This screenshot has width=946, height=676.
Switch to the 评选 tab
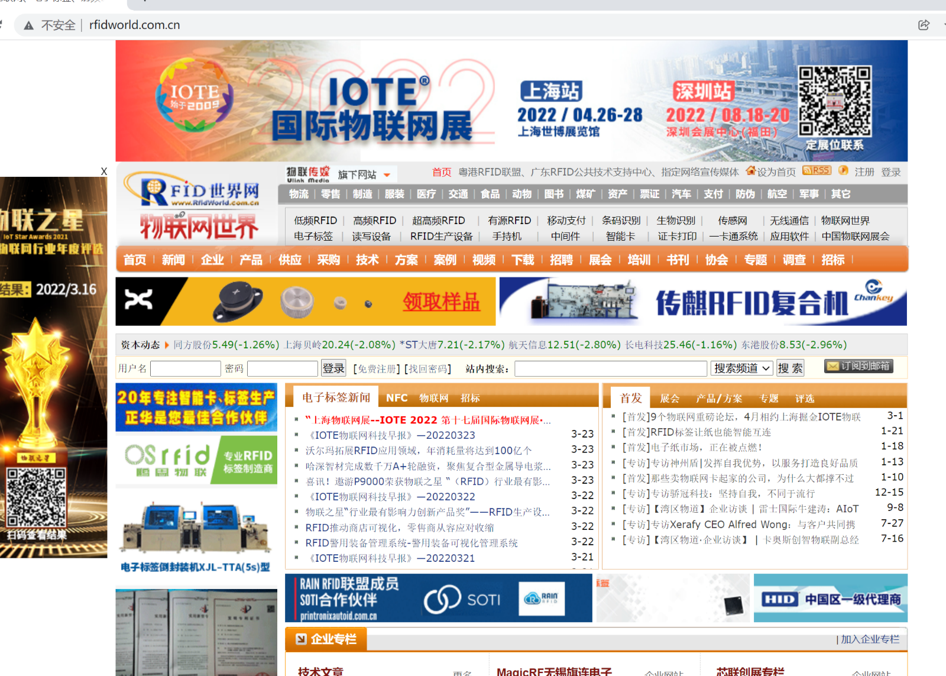pyautogui.click(x=805, y=399)
